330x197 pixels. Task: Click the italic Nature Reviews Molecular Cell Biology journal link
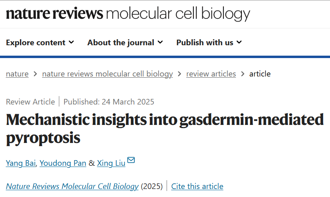[72, 186]
